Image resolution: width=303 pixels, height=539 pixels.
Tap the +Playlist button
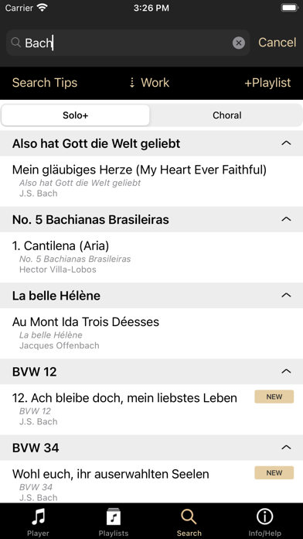click(x=267, y=83)
